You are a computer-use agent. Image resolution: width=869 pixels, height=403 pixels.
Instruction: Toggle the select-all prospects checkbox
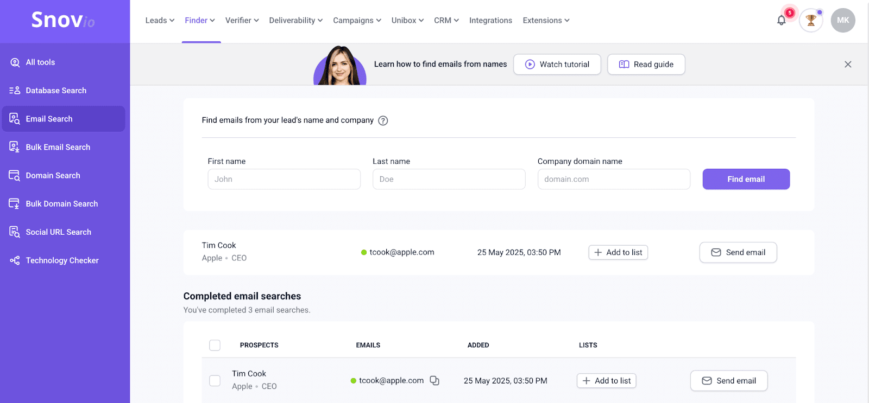(215, 346)
